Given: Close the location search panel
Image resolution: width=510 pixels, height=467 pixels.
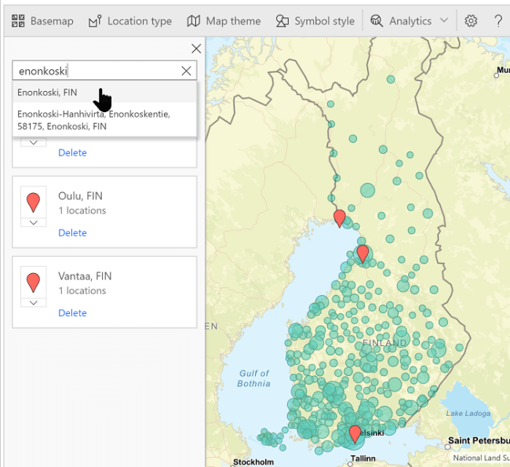Looking at the screenshot, I should pos(196,49).
